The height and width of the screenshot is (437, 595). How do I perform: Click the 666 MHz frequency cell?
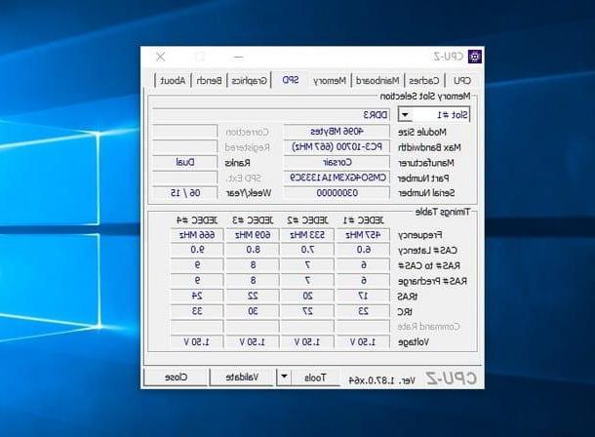[x=197, y=235]
